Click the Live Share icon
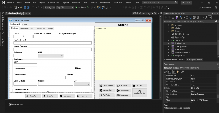The height and width of the screenshot is (113, 219). tap(205, 8)
